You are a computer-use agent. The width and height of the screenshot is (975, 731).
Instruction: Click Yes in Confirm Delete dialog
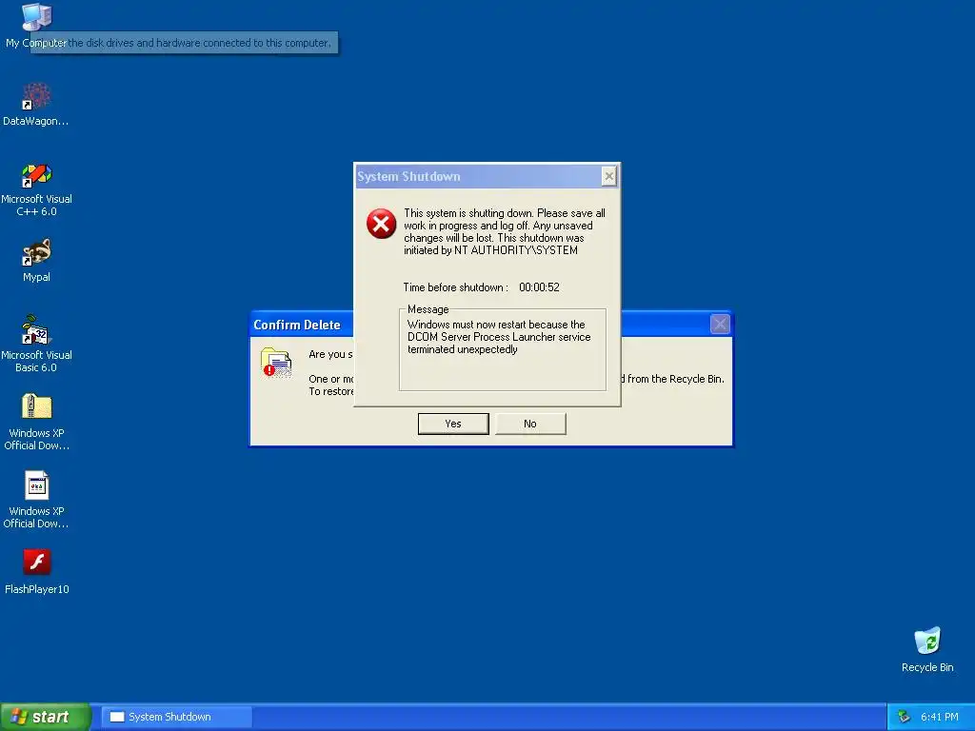tap(453, 424)
